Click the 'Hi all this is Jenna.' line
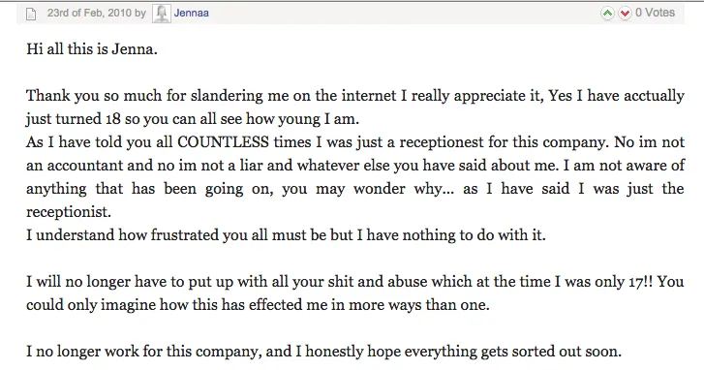The image size is (704, 370). click(x=92, y=48)
